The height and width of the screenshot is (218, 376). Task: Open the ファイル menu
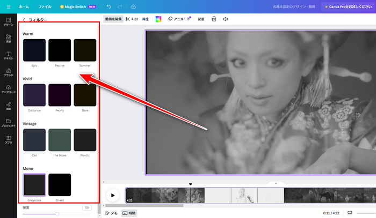point(45,6)
